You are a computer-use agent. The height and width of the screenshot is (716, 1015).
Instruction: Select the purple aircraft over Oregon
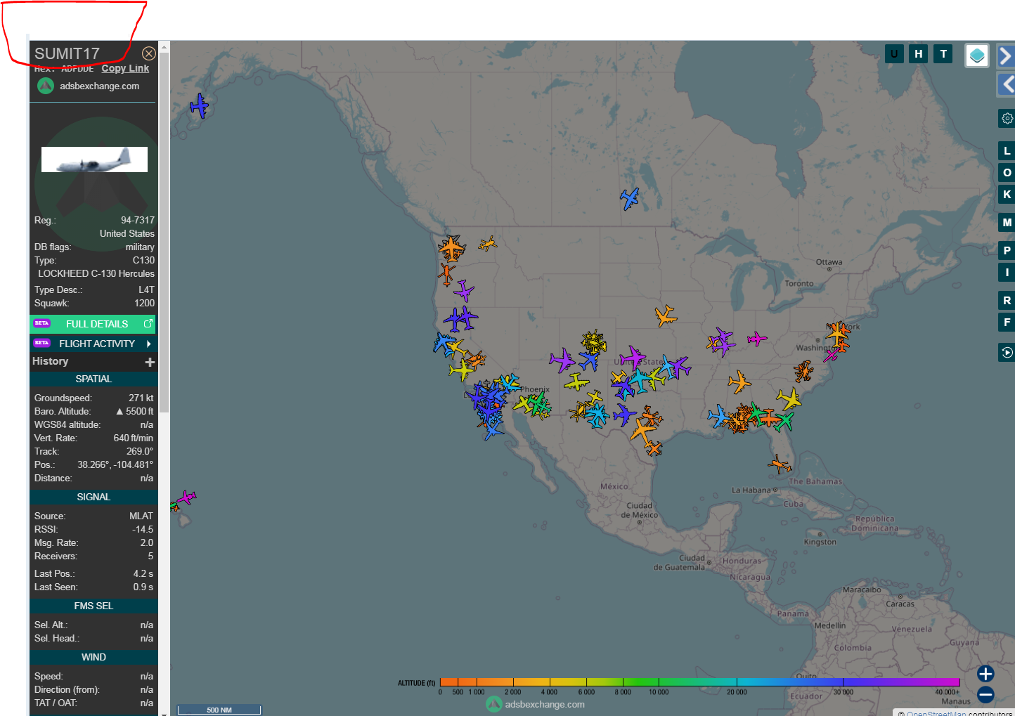pyautogui.click(x=464, y=290)
